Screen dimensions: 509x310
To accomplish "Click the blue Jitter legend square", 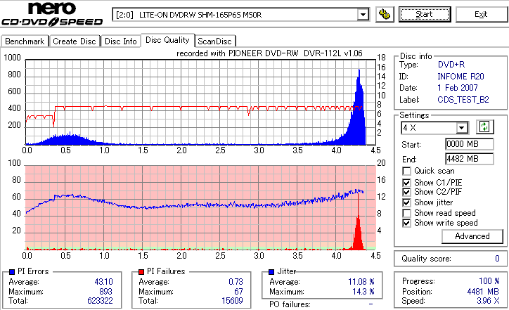I will pyautogui.click(x=271, y=272).
